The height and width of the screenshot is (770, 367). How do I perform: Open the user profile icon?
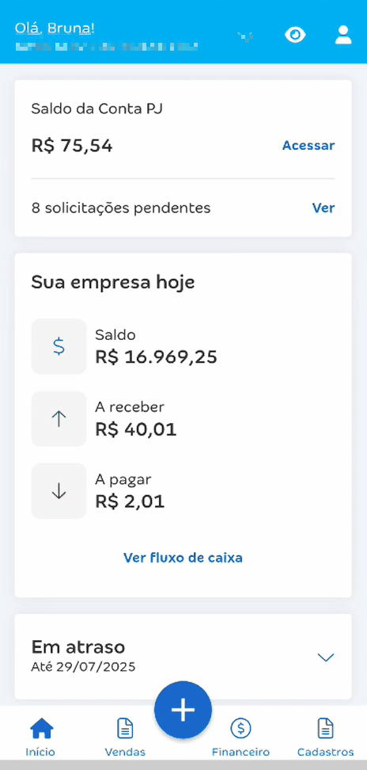343,36
